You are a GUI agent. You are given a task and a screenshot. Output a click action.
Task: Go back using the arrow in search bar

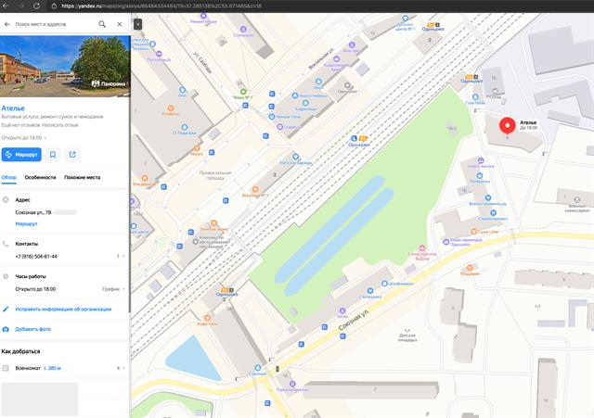[x=8, y=23]
